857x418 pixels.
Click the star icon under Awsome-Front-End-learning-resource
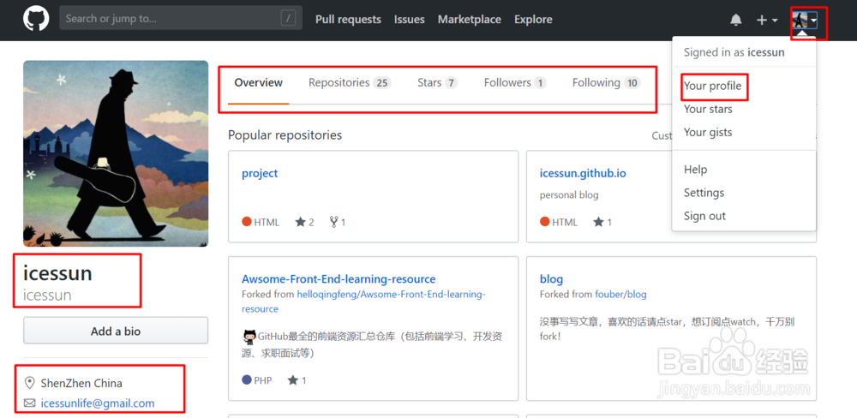click(x=293, y=379)
